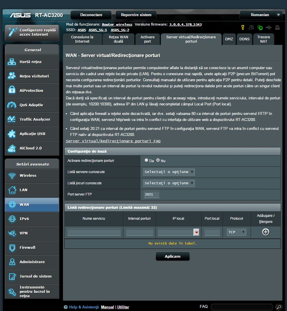The image size is (287, 311).
Task: Click the USB status icon in header
Action: point(269,28)
